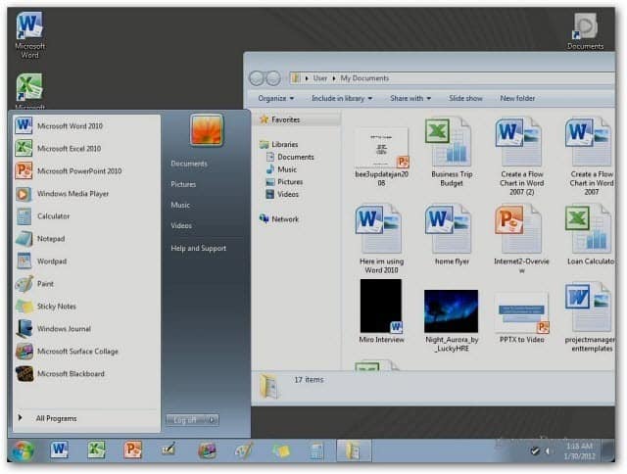Click New folder in Explorer toolbar
This screenshot has height=474, width=627.
click(517, 98)
